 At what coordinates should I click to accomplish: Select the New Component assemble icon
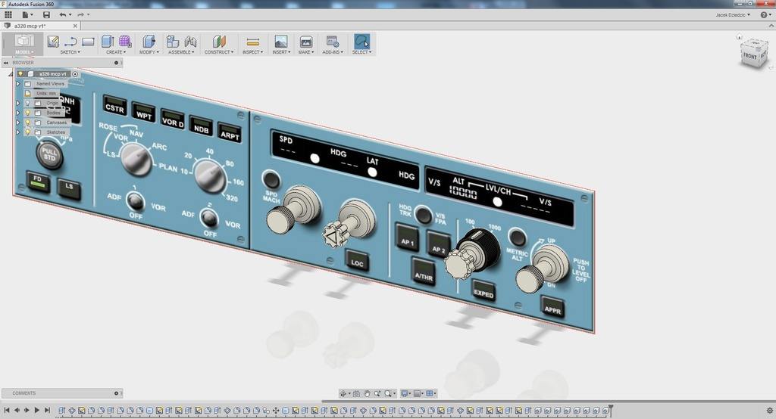[x=172, y=41]
